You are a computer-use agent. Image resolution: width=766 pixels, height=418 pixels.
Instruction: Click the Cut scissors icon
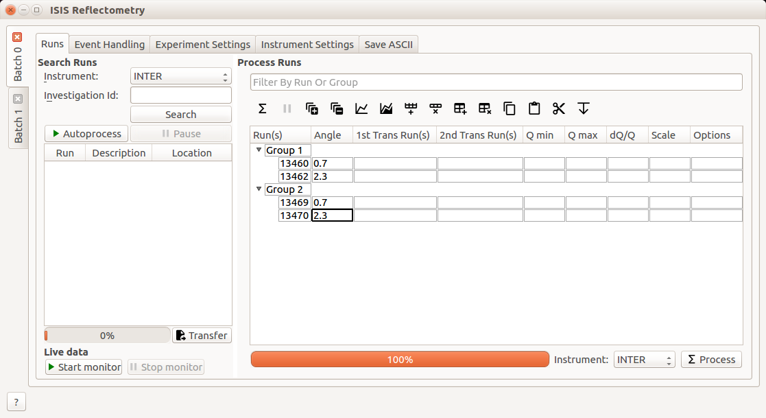point(559,108)
